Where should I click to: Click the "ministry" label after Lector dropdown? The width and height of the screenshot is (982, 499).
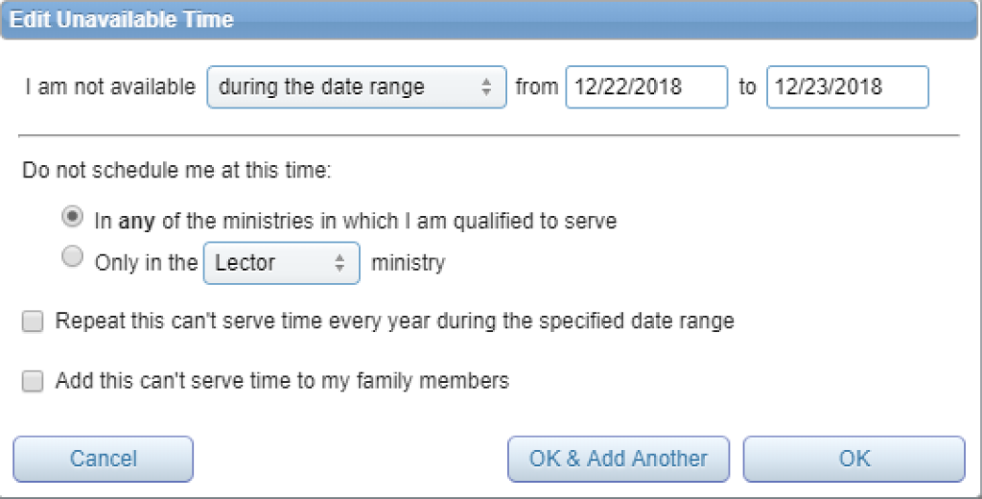(x=408, y=262)
